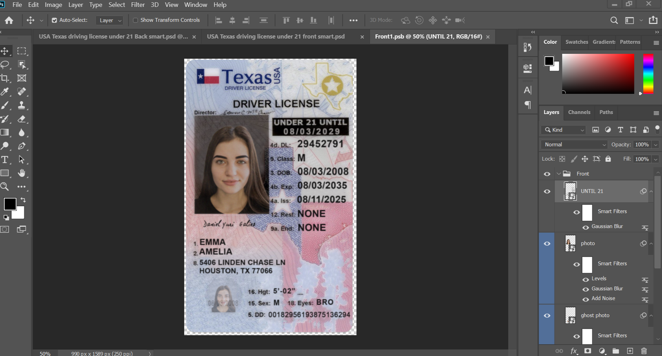
Task: Toggle the Levels smart filter eye
Action: [585, 279]
